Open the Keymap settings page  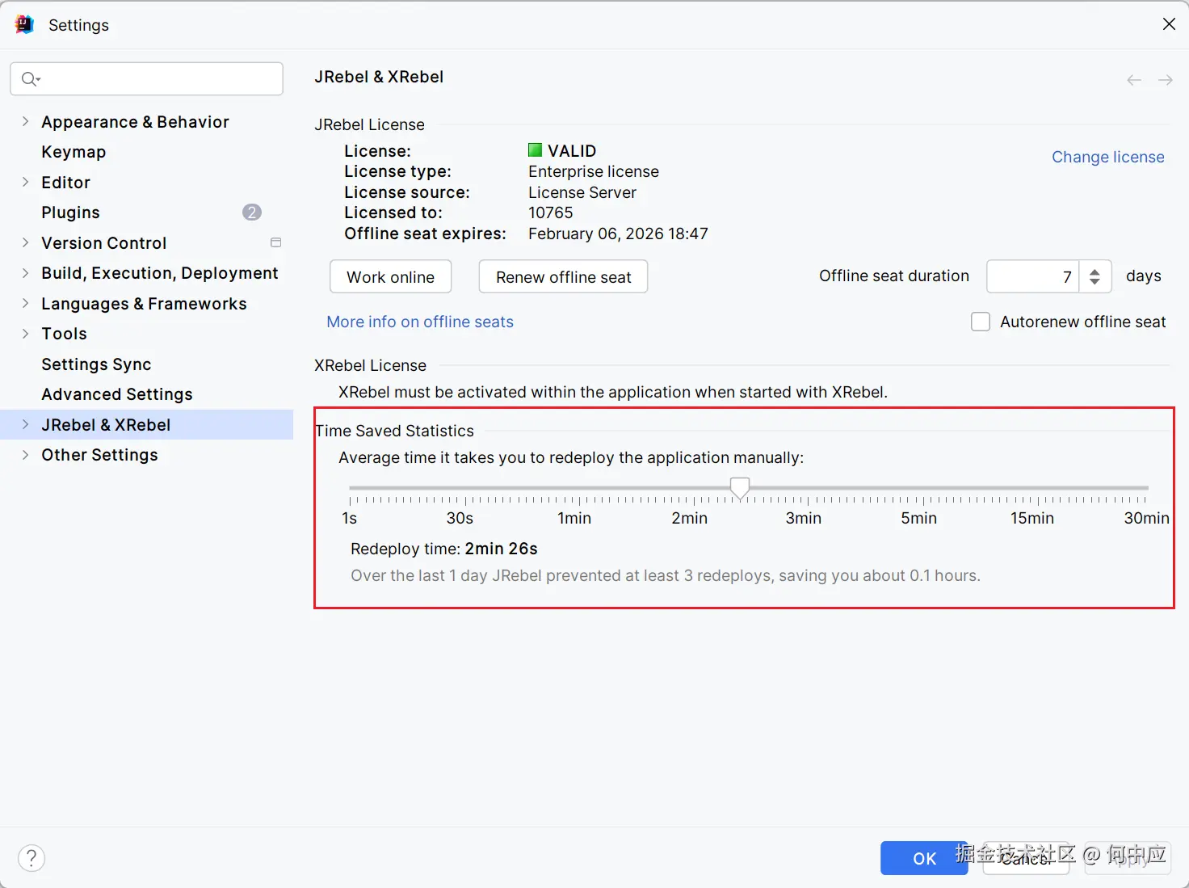[74, 152]
